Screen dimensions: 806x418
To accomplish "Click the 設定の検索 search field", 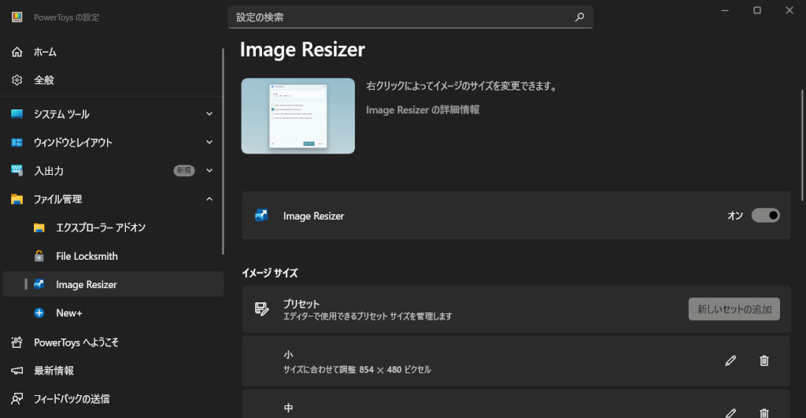I will pyautogui.click(x=401, y=17).
